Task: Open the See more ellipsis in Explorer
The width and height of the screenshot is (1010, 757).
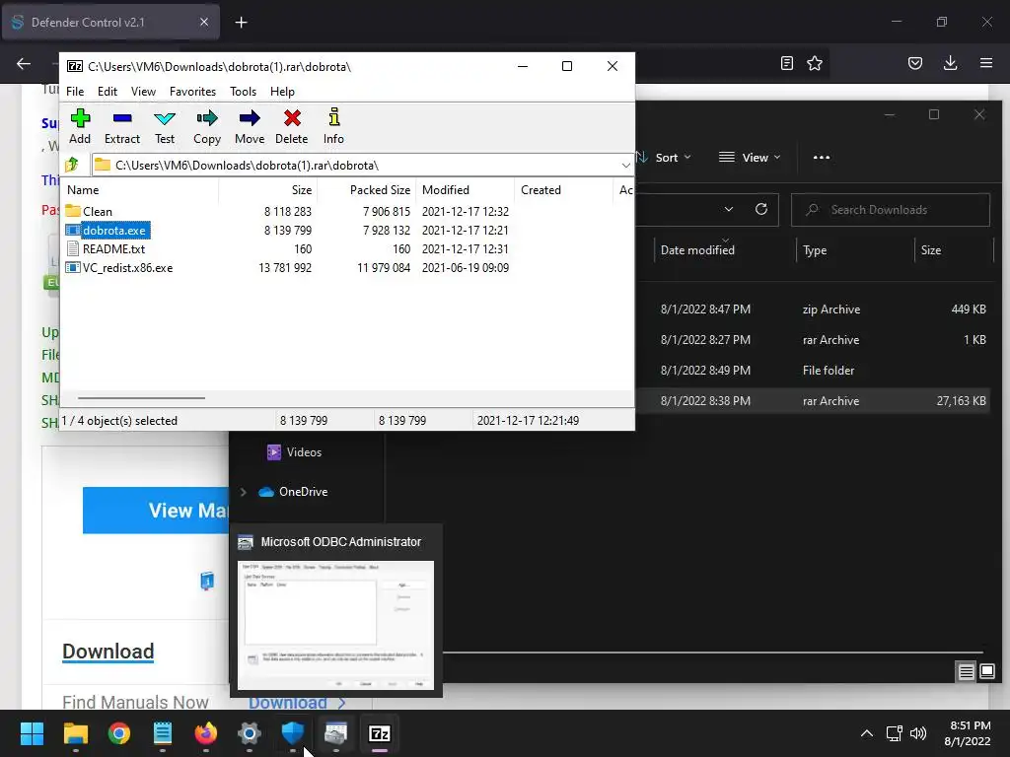Action: tap(822, 157)
